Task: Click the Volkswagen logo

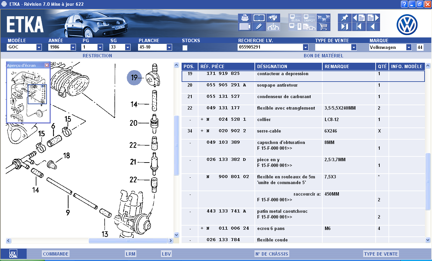Action: (407, 24)
